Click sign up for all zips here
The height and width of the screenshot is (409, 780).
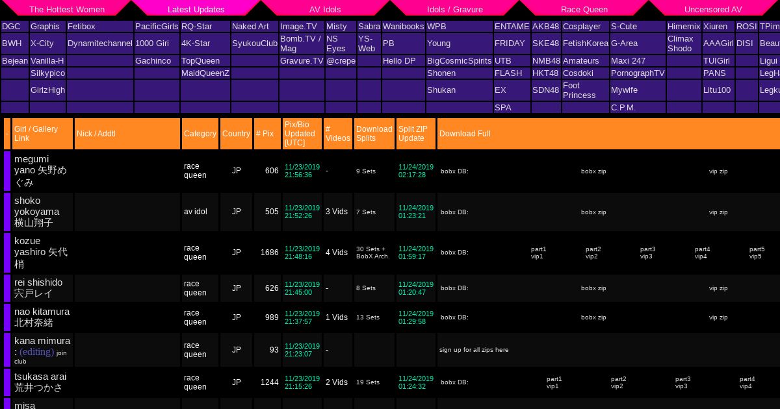coord(474,350)
